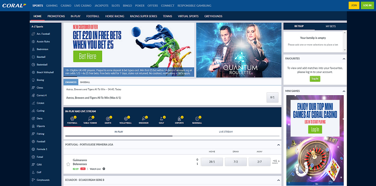
Task: Select the Aussie Rules icon in sidebar
Action: point(33,42)
